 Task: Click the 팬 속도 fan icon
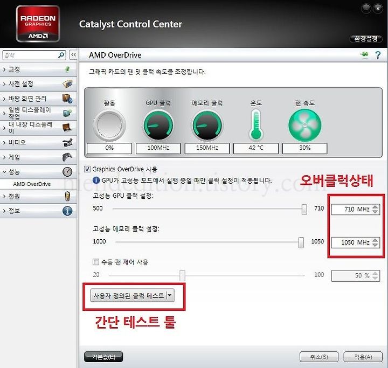(305, 126)
